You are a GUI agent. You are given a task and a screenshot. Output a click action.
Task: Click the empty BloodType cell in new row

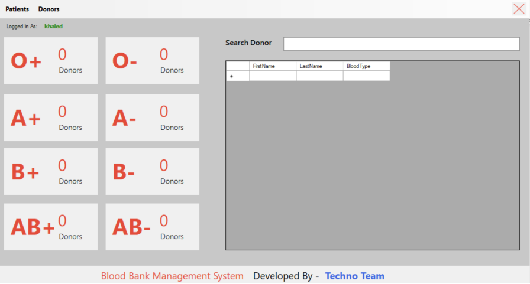(366, 76)
